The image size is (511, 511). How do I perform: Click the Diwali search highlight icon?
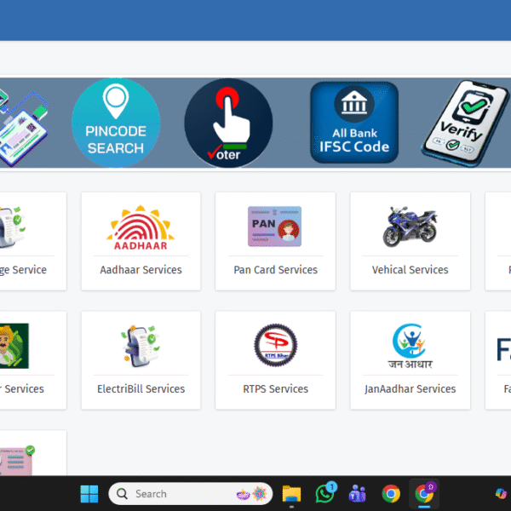252,494
